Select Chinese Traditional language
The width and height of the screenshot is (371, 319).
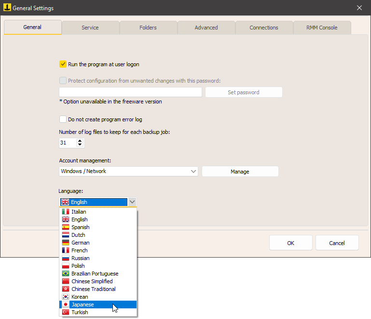98,289
